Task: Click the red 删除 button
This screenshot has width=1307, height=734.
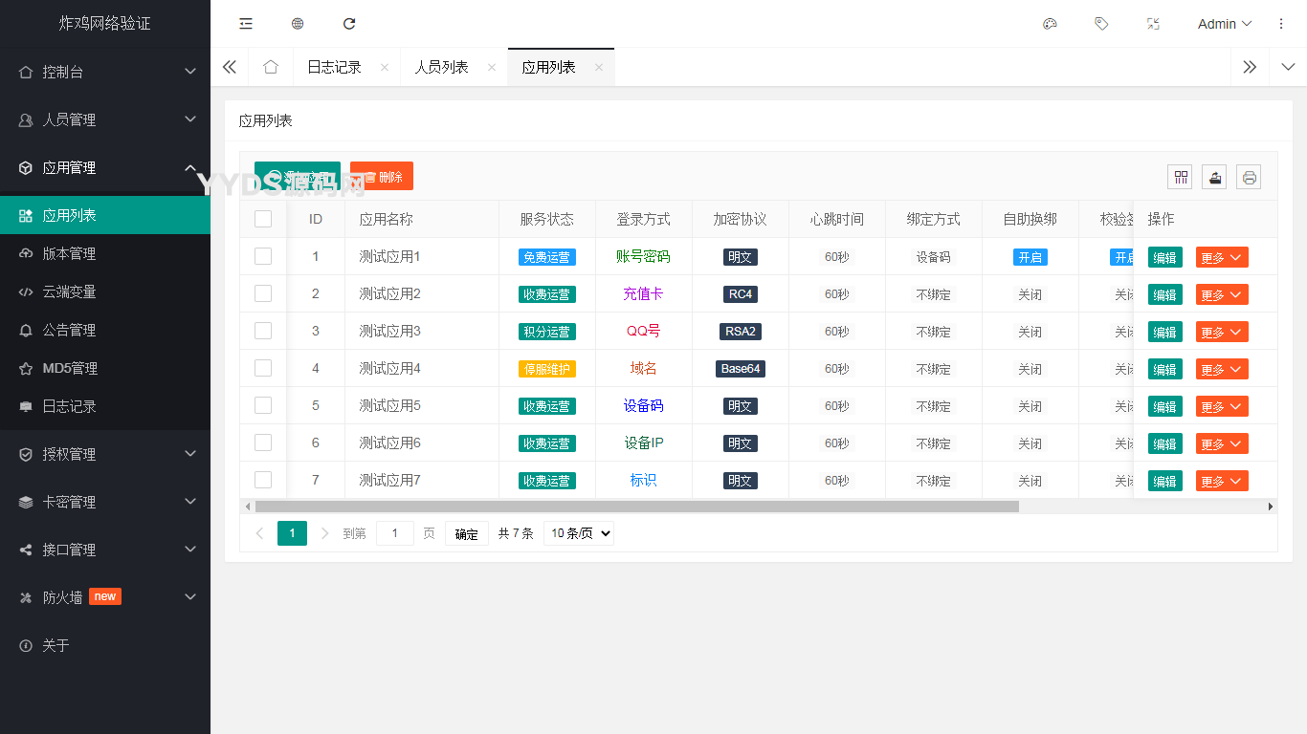Action: (x=382, y=177)
